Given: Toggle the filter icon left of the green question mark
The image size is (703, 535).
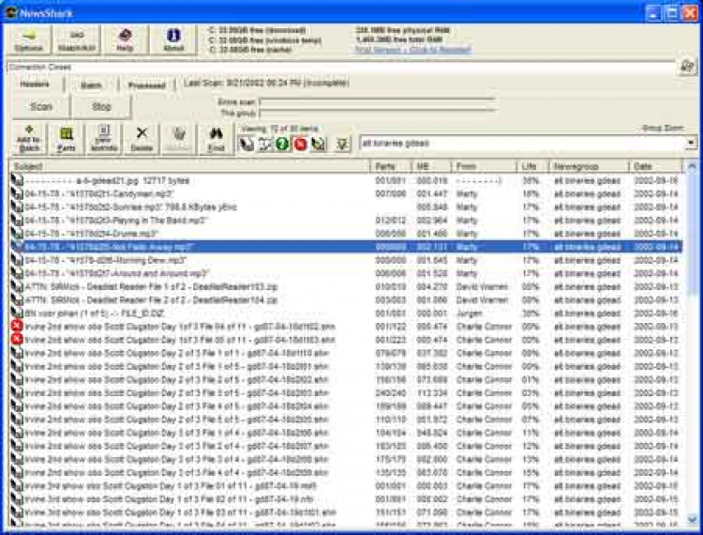Looking at the screenshot, I should 264,144.
